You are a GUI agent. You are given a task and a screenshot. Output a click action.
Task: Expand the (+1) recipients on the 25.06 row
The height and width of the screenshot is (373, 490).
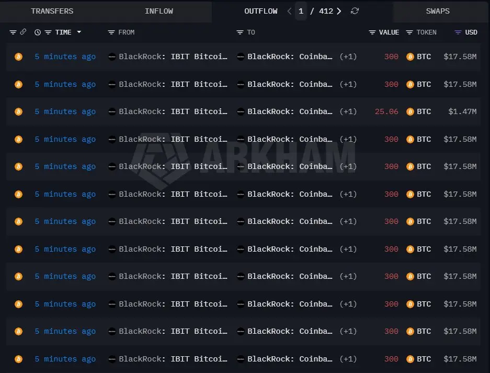pyautogui.click(x=348, y=111)
